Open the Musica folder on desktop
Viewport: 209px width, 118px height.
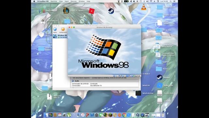pyautogui.click(x=159, y=69)
